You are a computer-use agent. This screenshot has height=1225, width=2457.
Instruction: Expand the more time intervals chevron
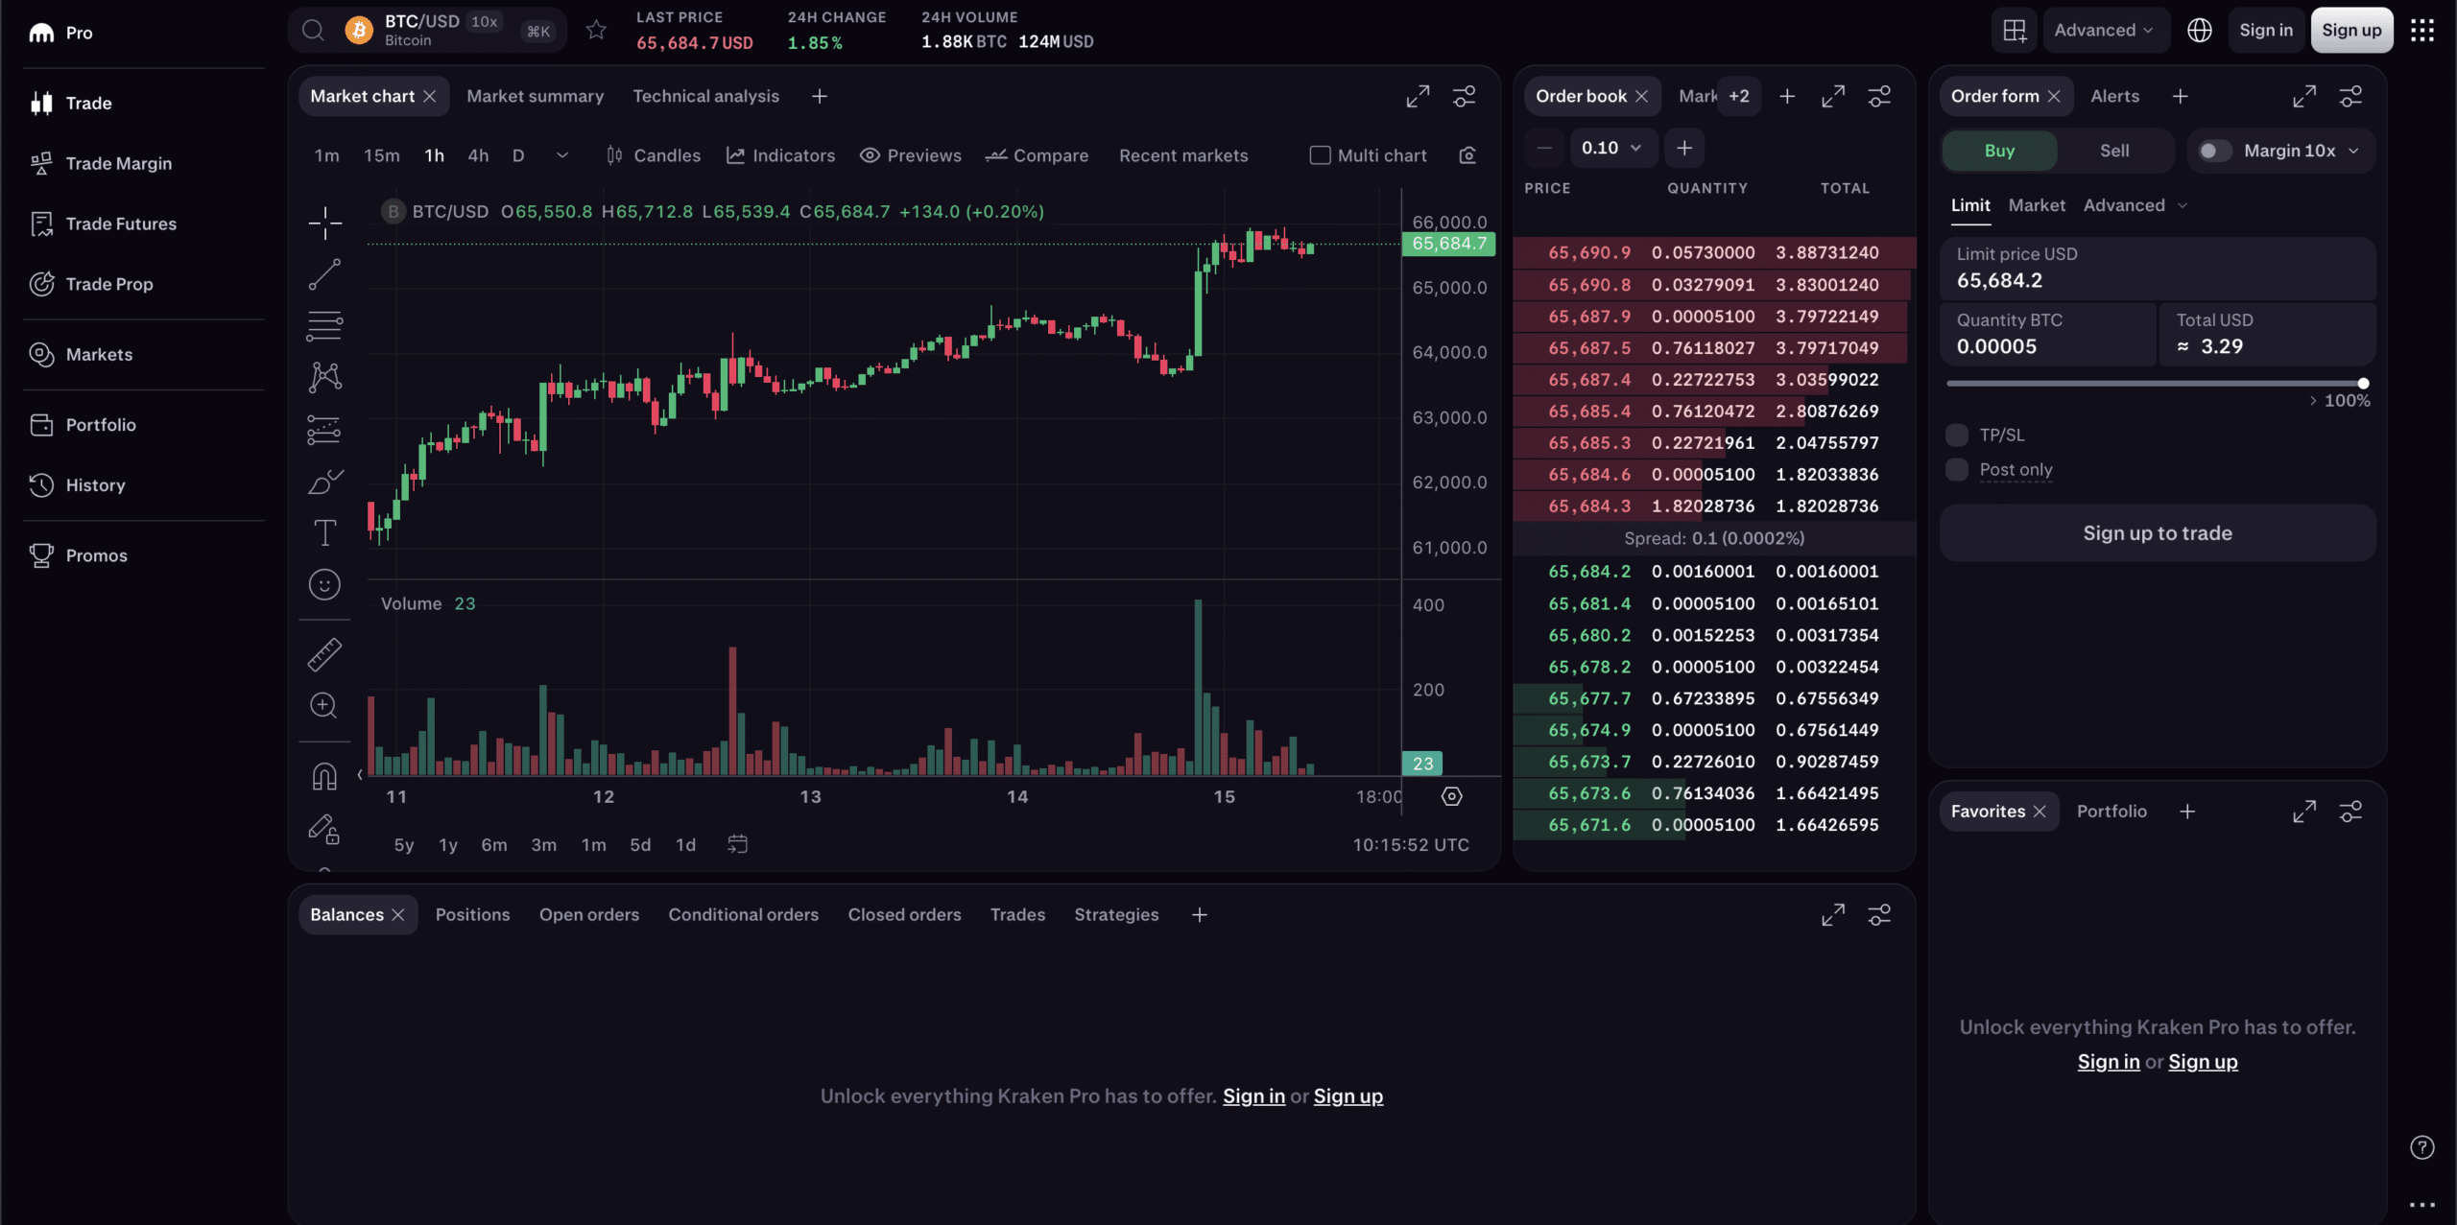562,155
